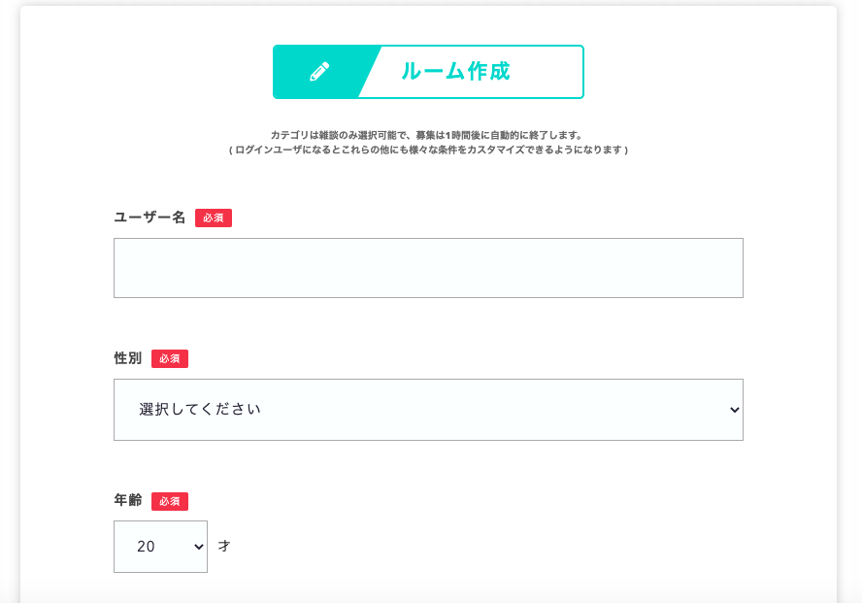Expand the chevron arrow on age select

point(199,547)
